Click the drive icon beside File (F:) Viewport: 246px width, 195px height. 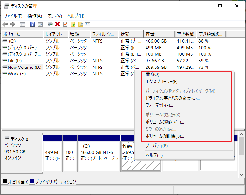point(5,60)
